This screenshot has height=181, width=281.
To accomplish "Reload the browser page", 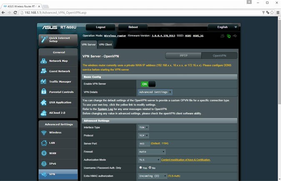I will click(15, 12).
